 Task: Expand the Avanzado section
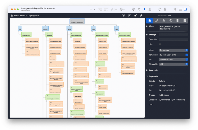coord(147,70)
